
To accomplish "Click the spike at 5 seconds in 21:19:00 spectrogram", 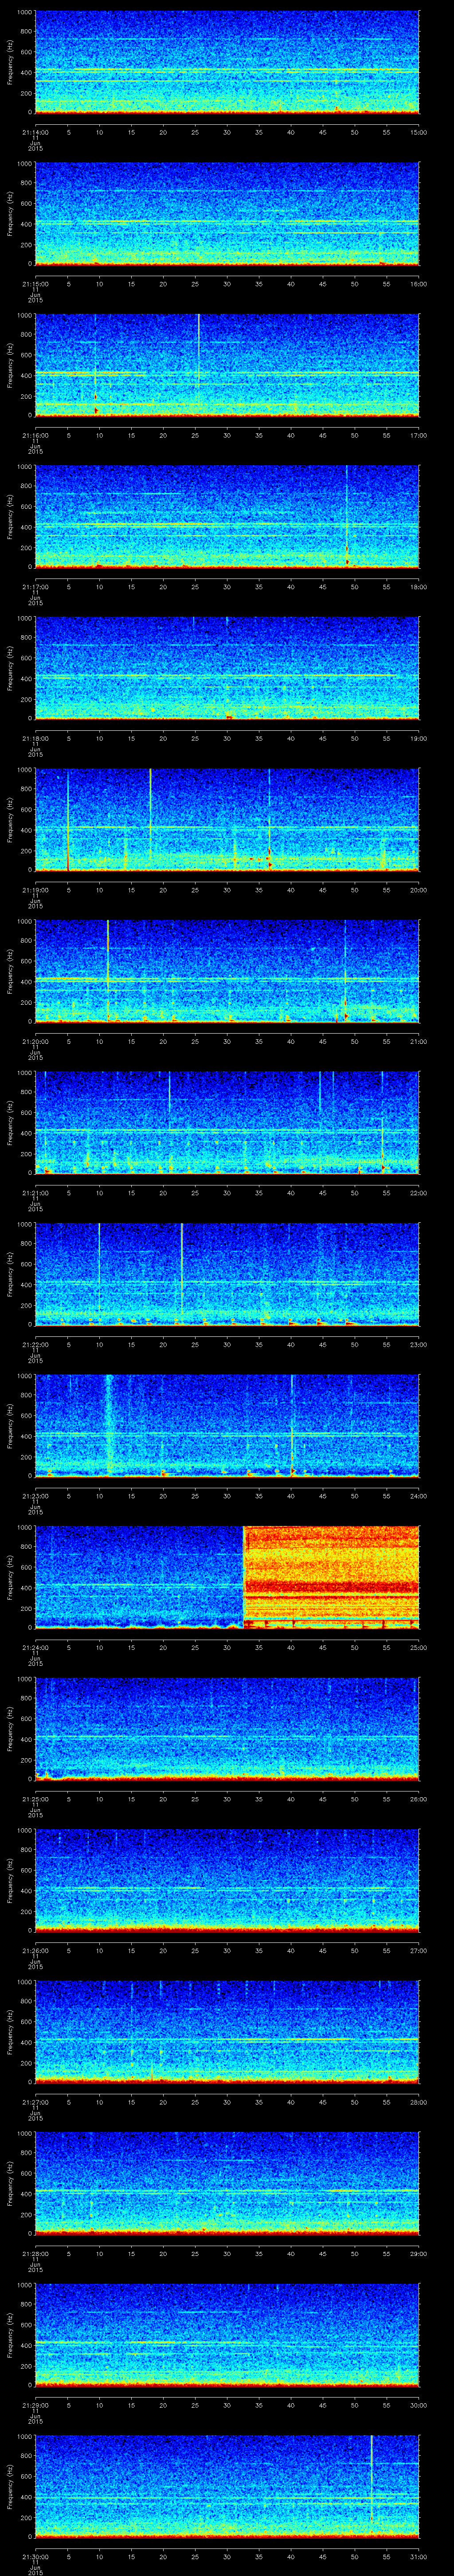I will 68,820.
